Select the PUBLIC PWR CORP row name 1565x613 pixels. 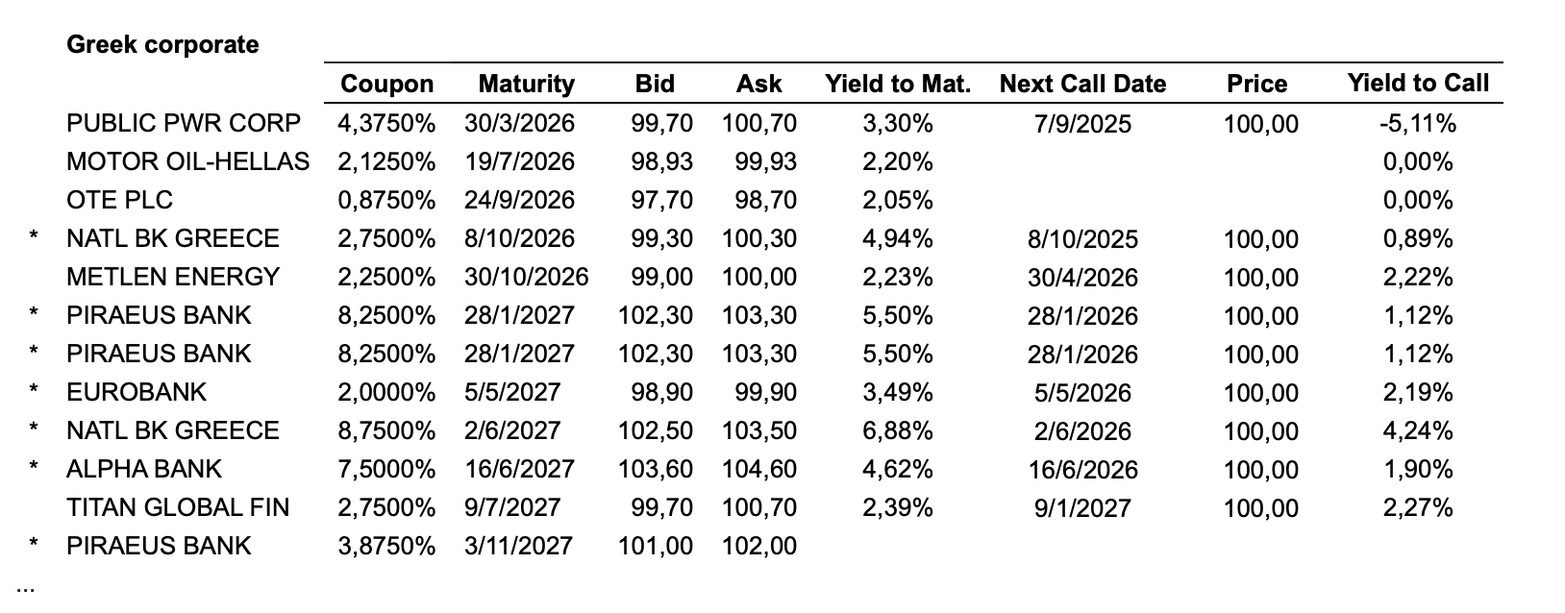pyautogui.click(x=184, y=123)
